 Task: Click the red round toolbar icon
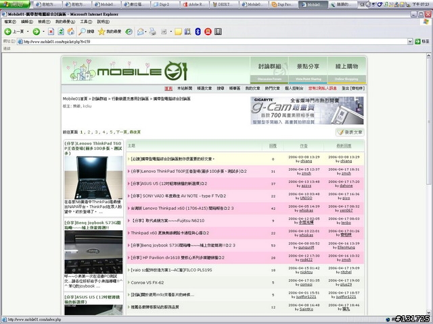(x=208, y=32)
